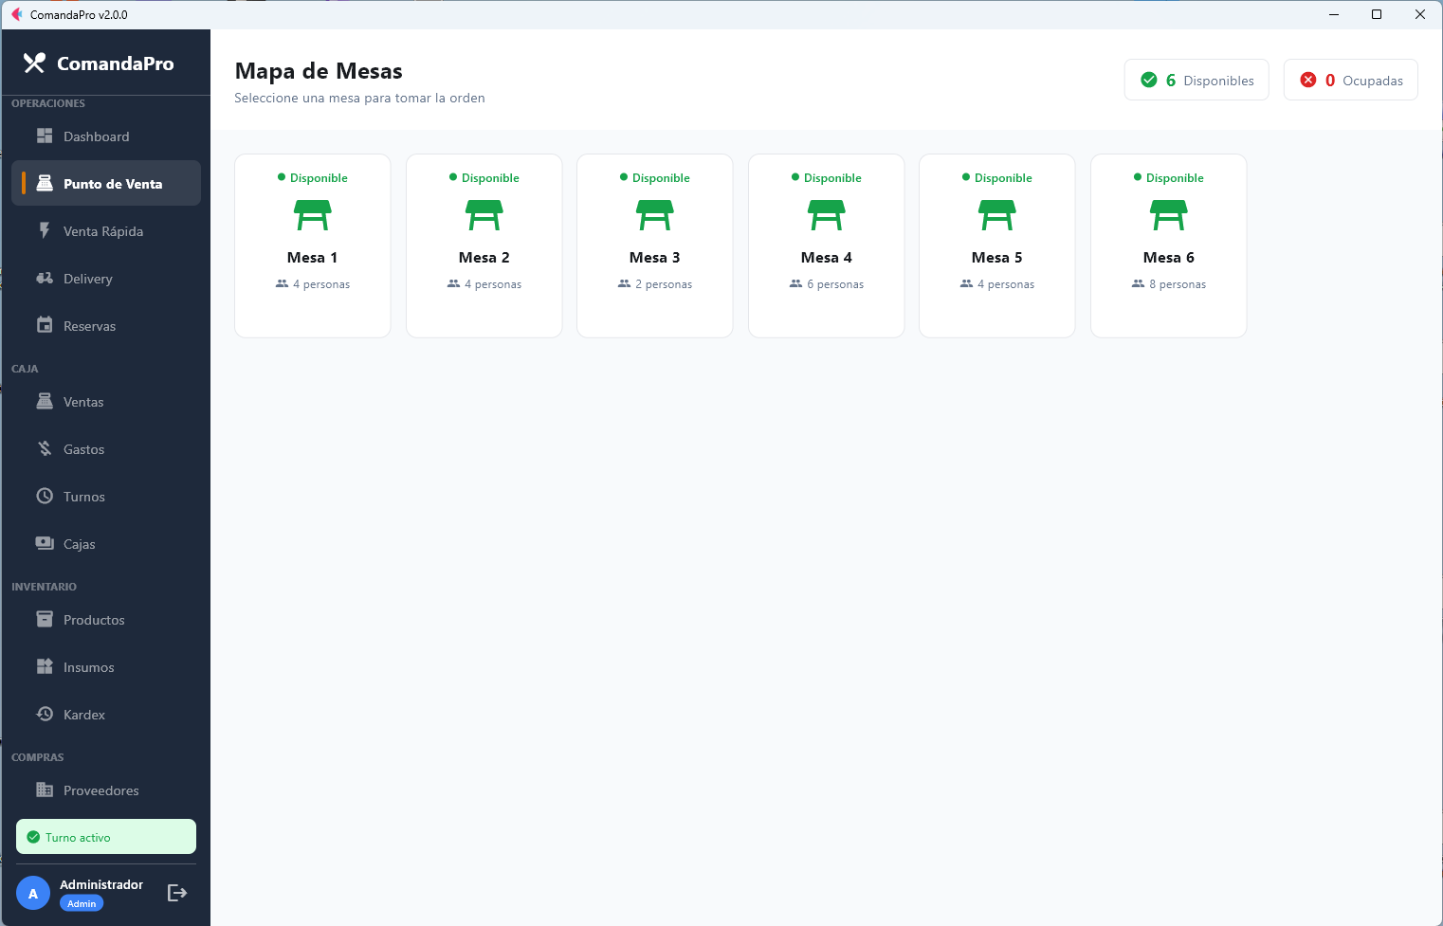
Task: Click the green table icon for Mesa 5
Action: 997,215
